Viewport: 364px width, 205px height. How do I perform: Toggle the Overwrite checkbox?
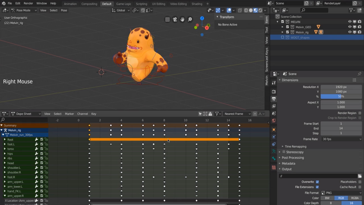click(317, 182)
